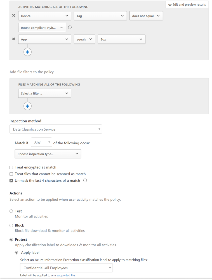Screen dimensions: 212x280
Task: Click info icon beside Intune compliant tag
Action: pos(70,27)
